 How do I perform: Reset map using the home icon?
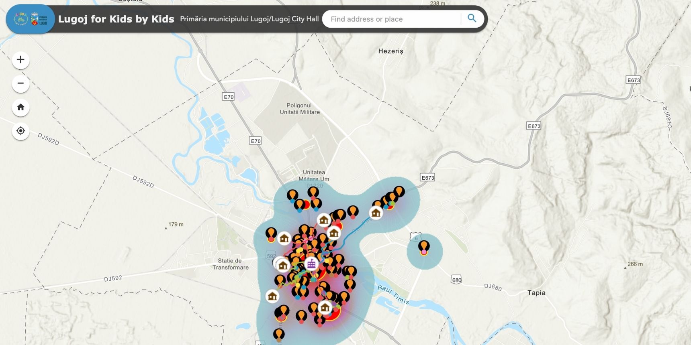[20, 107]
